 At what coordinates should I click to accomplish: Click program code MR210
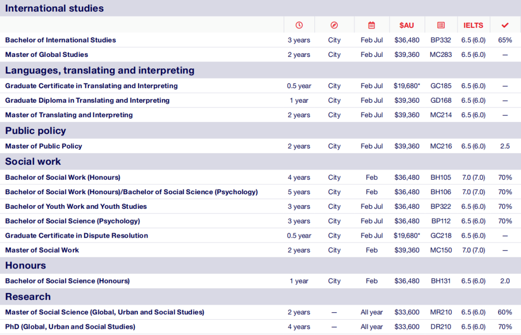(441, 312)
